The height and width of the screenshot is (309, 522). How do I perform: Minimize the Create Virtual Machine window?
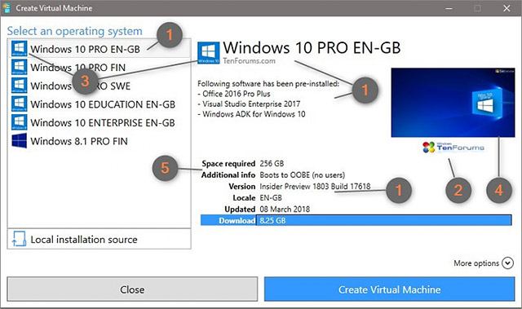tap(449, 8)
